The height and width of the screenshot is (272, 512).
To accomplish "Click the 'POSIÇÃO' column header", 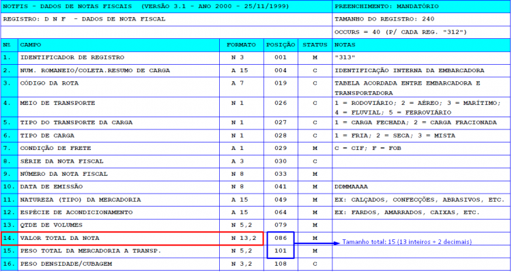I will click(281, 45).
